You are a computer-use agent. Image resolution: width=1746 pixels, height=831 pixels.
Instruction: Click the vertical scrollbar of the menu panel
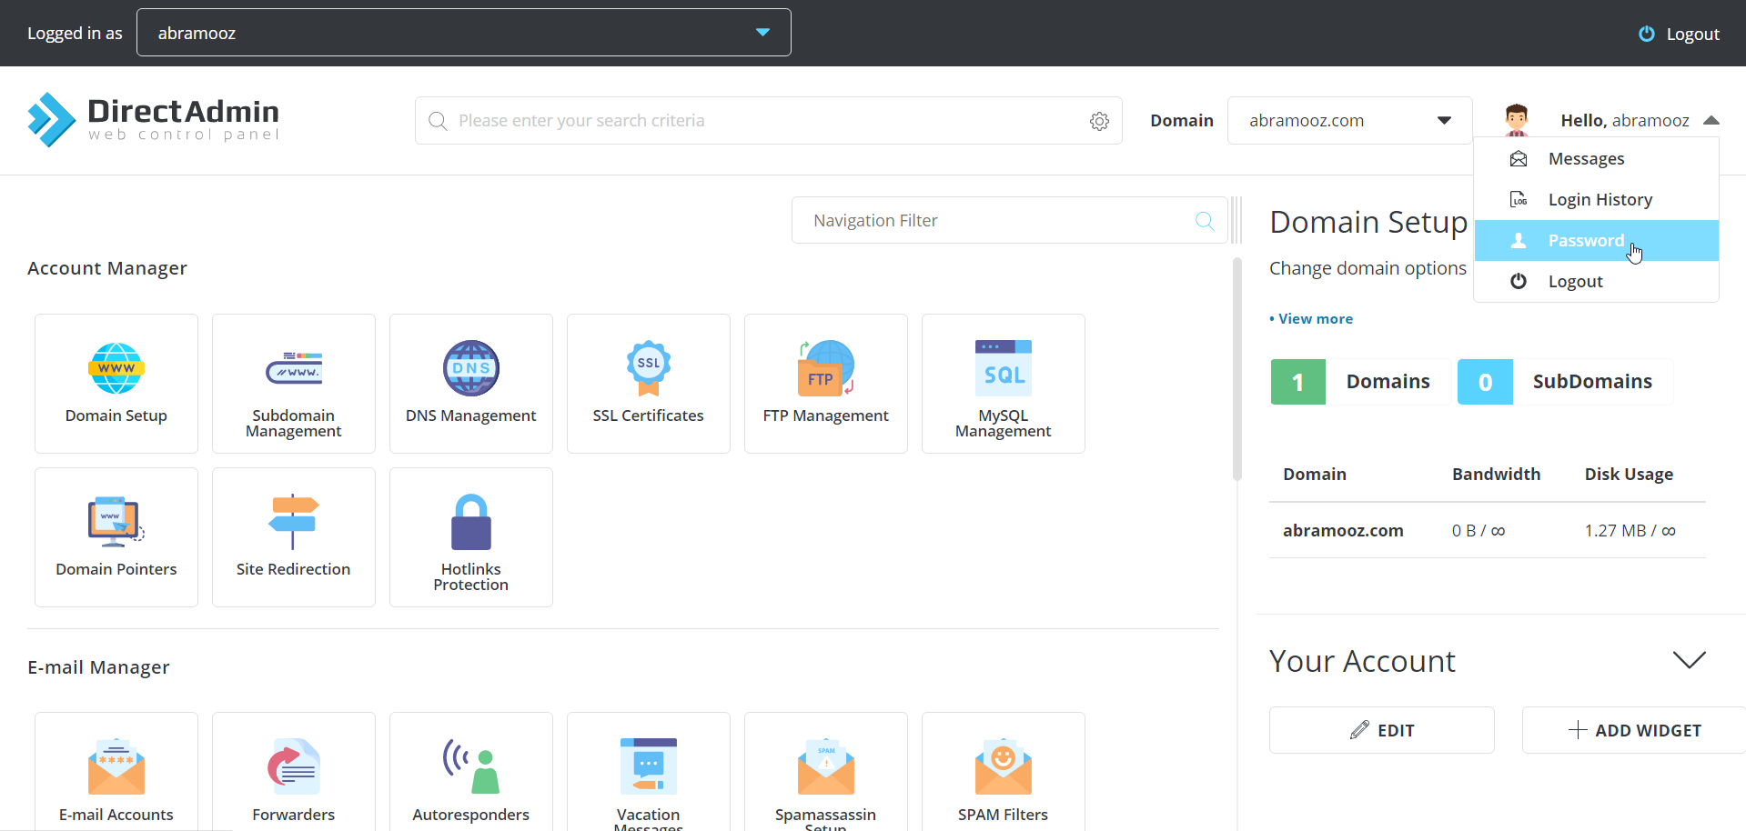(1237, 369)
